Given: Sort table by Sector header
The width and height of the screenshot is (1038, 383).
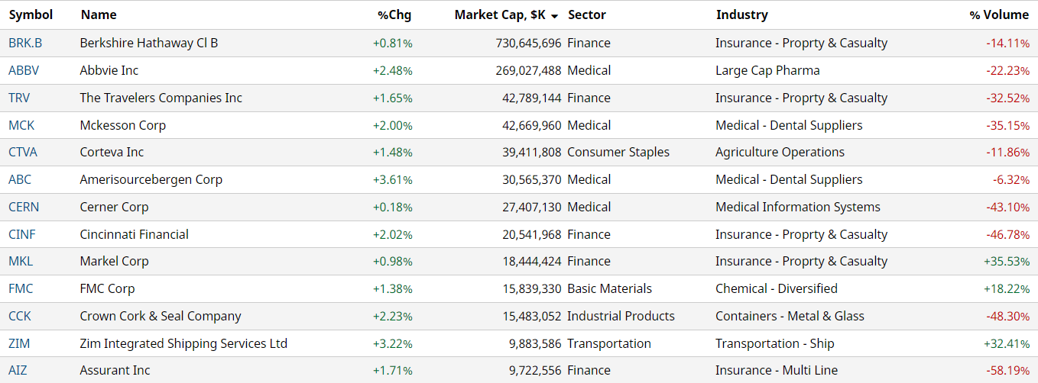Looking at the screenshot, I should (x=587, y=15).
